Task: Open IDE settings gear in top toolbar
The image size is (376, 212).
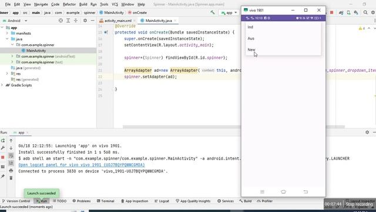Action: click(x=373, y=12)
